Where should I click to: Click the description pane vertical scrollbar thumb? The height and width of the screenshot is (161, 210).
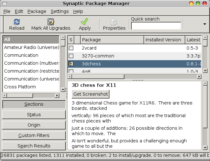click(205, 107)
